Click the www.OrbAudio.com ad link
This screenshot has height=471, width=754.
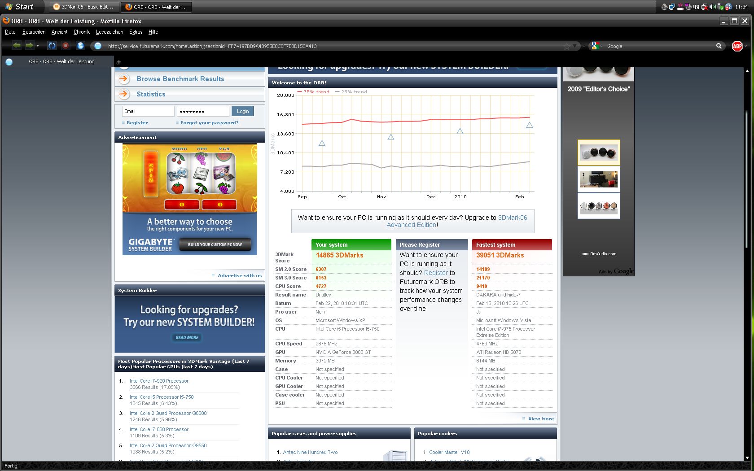pos(598,254)
